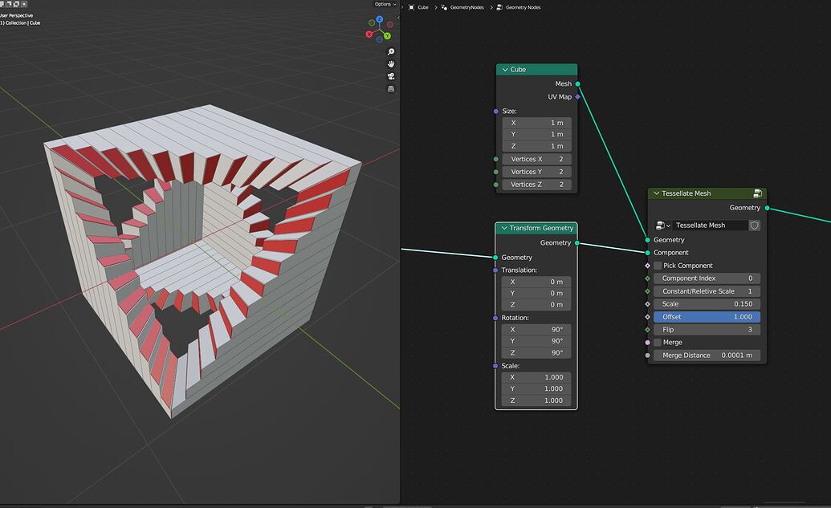
Task: Click the 'User Perspective' viewport label
Action: (x=16, y=15)
